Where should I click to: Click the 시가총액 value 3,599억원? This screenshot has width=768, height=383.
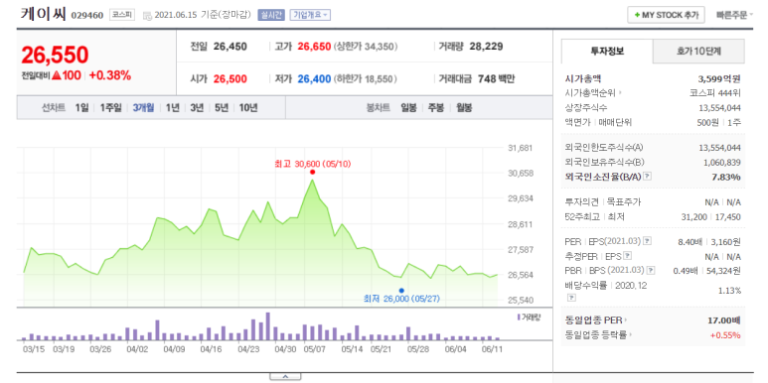(719, 78)
